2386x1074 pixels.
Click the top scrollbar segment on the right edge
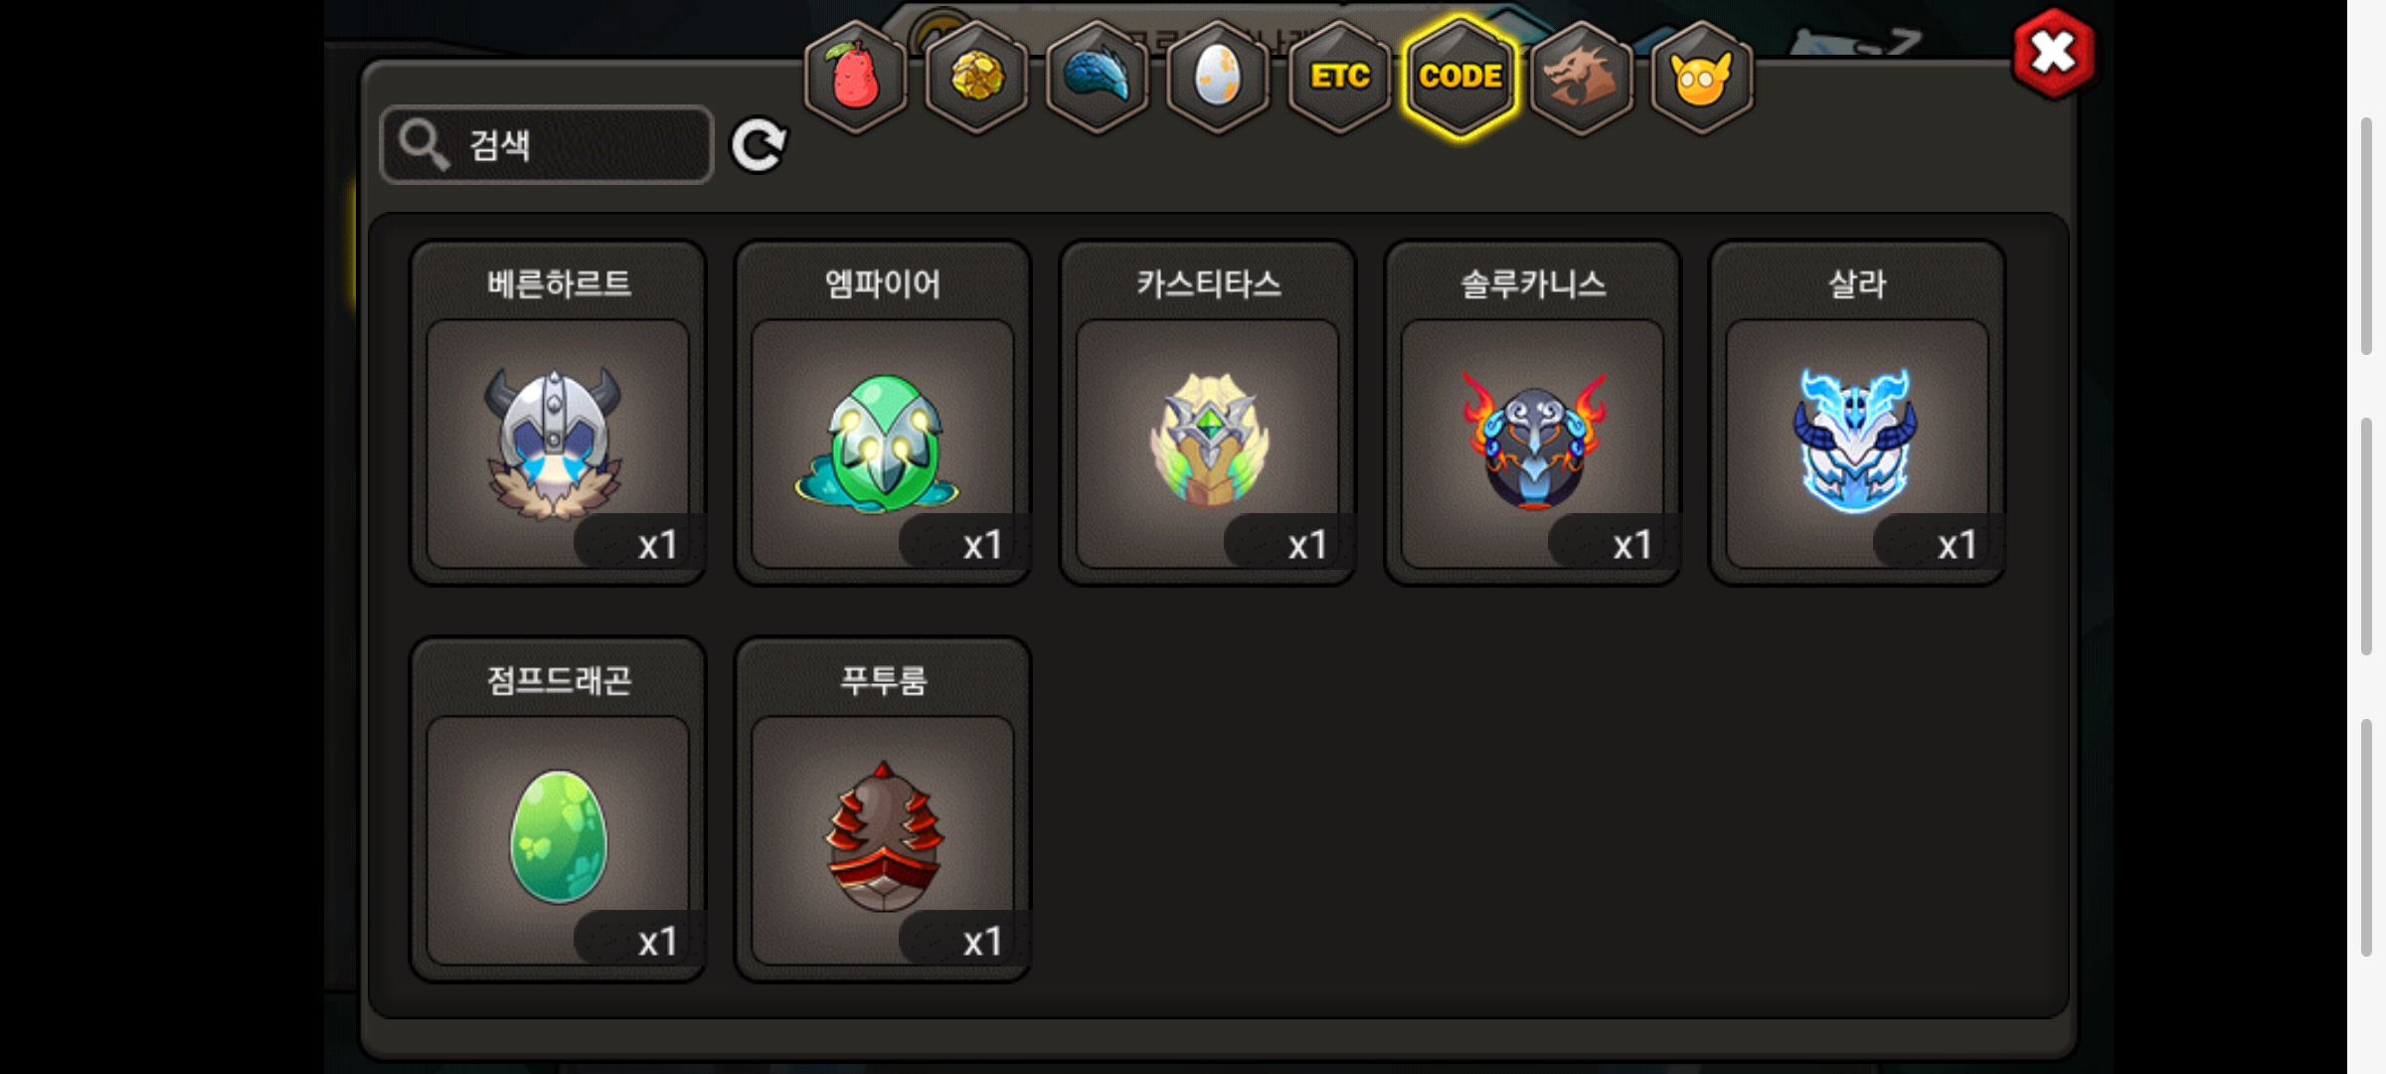tap(2367, 236)
